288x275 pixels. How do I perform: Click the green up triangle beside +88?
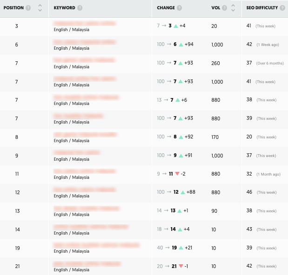pos(183,192)
